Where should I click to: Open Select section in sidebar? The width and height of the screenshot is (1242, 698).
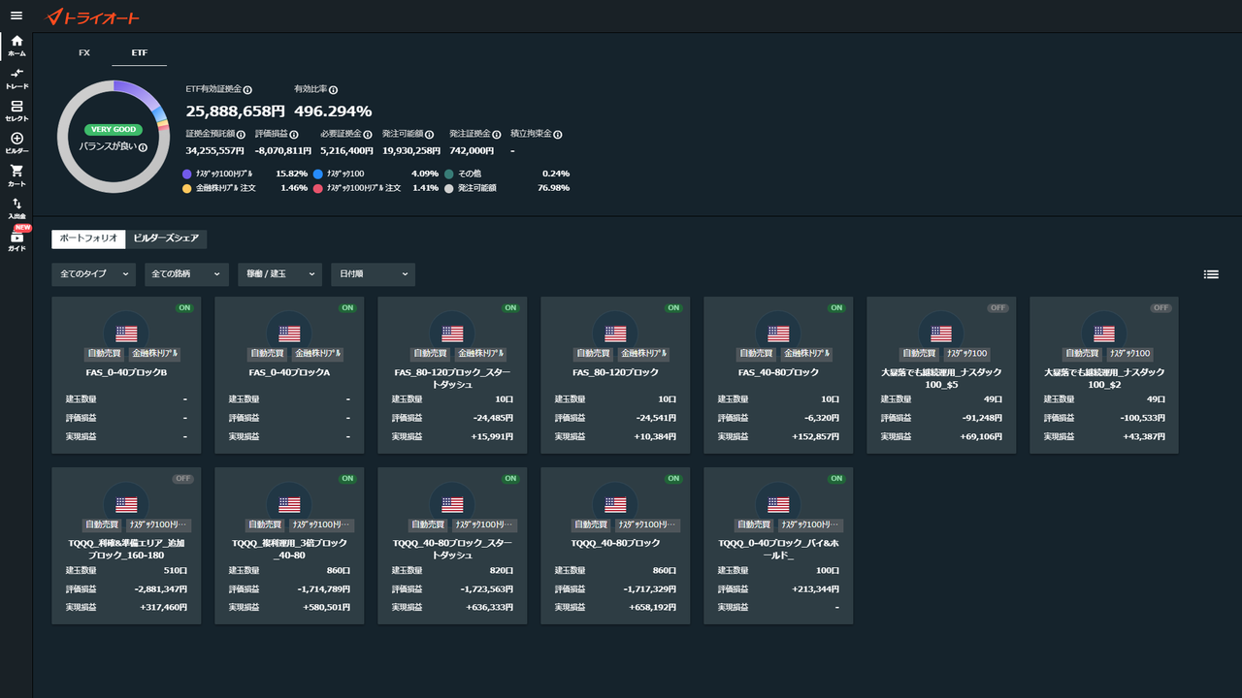pos(16,111)
